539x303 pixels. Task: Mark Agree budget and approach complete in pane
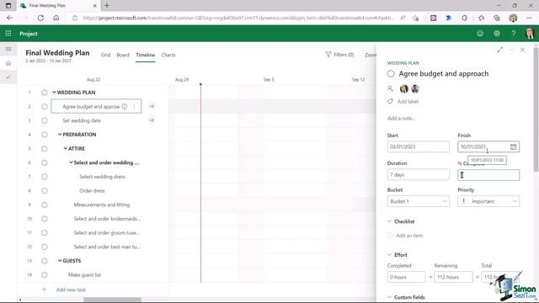tap(391, 73)
